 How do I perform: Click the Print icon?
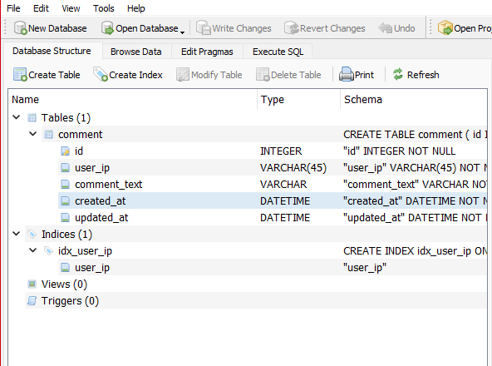tap(346, 75)
